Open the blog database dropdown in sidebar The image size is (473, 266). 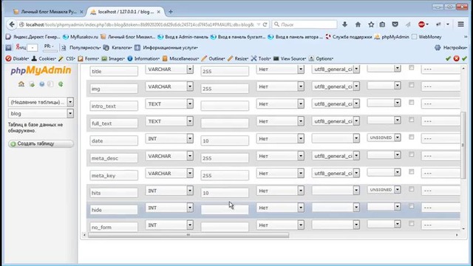point(41,113)
